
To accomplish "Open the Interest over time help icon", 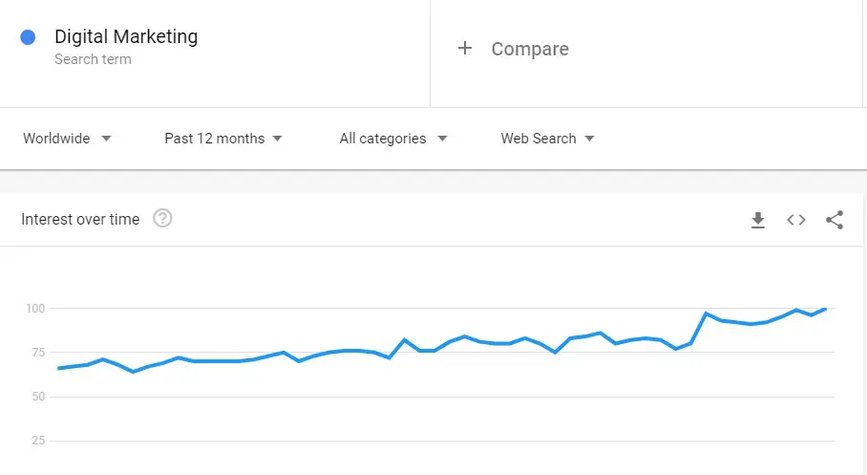I will 163,219.
